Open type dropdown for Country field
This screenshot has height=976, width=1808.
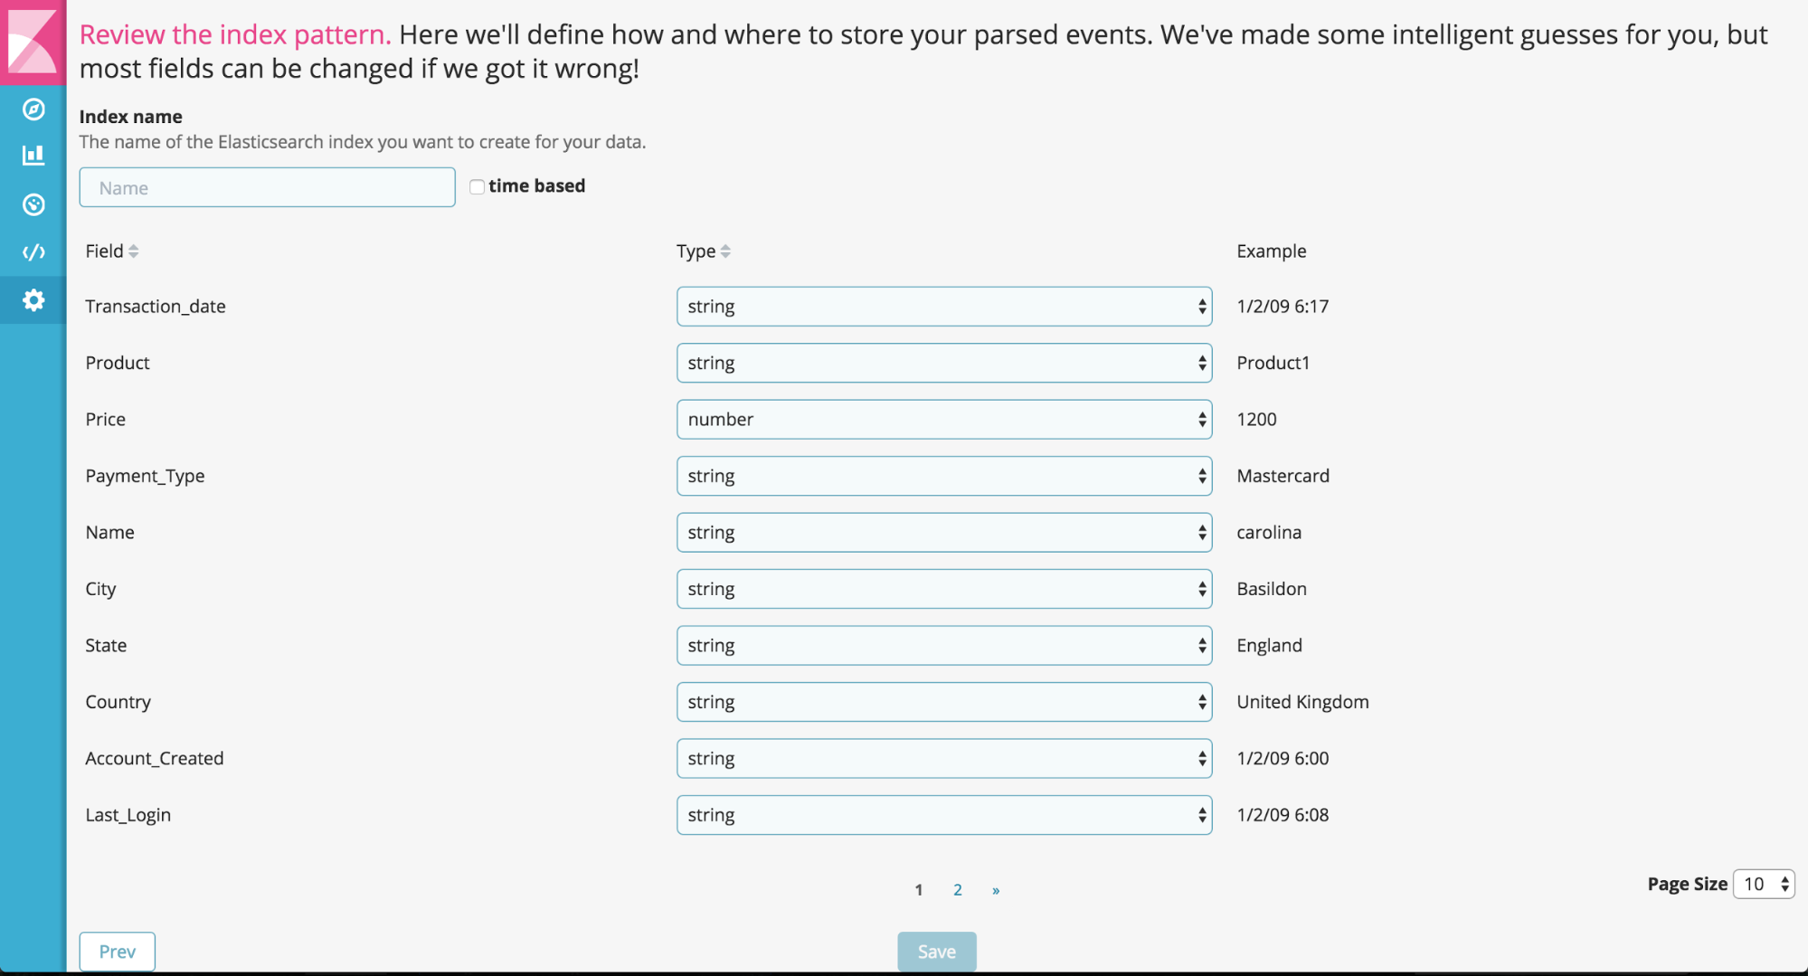[x=943, y=702]
